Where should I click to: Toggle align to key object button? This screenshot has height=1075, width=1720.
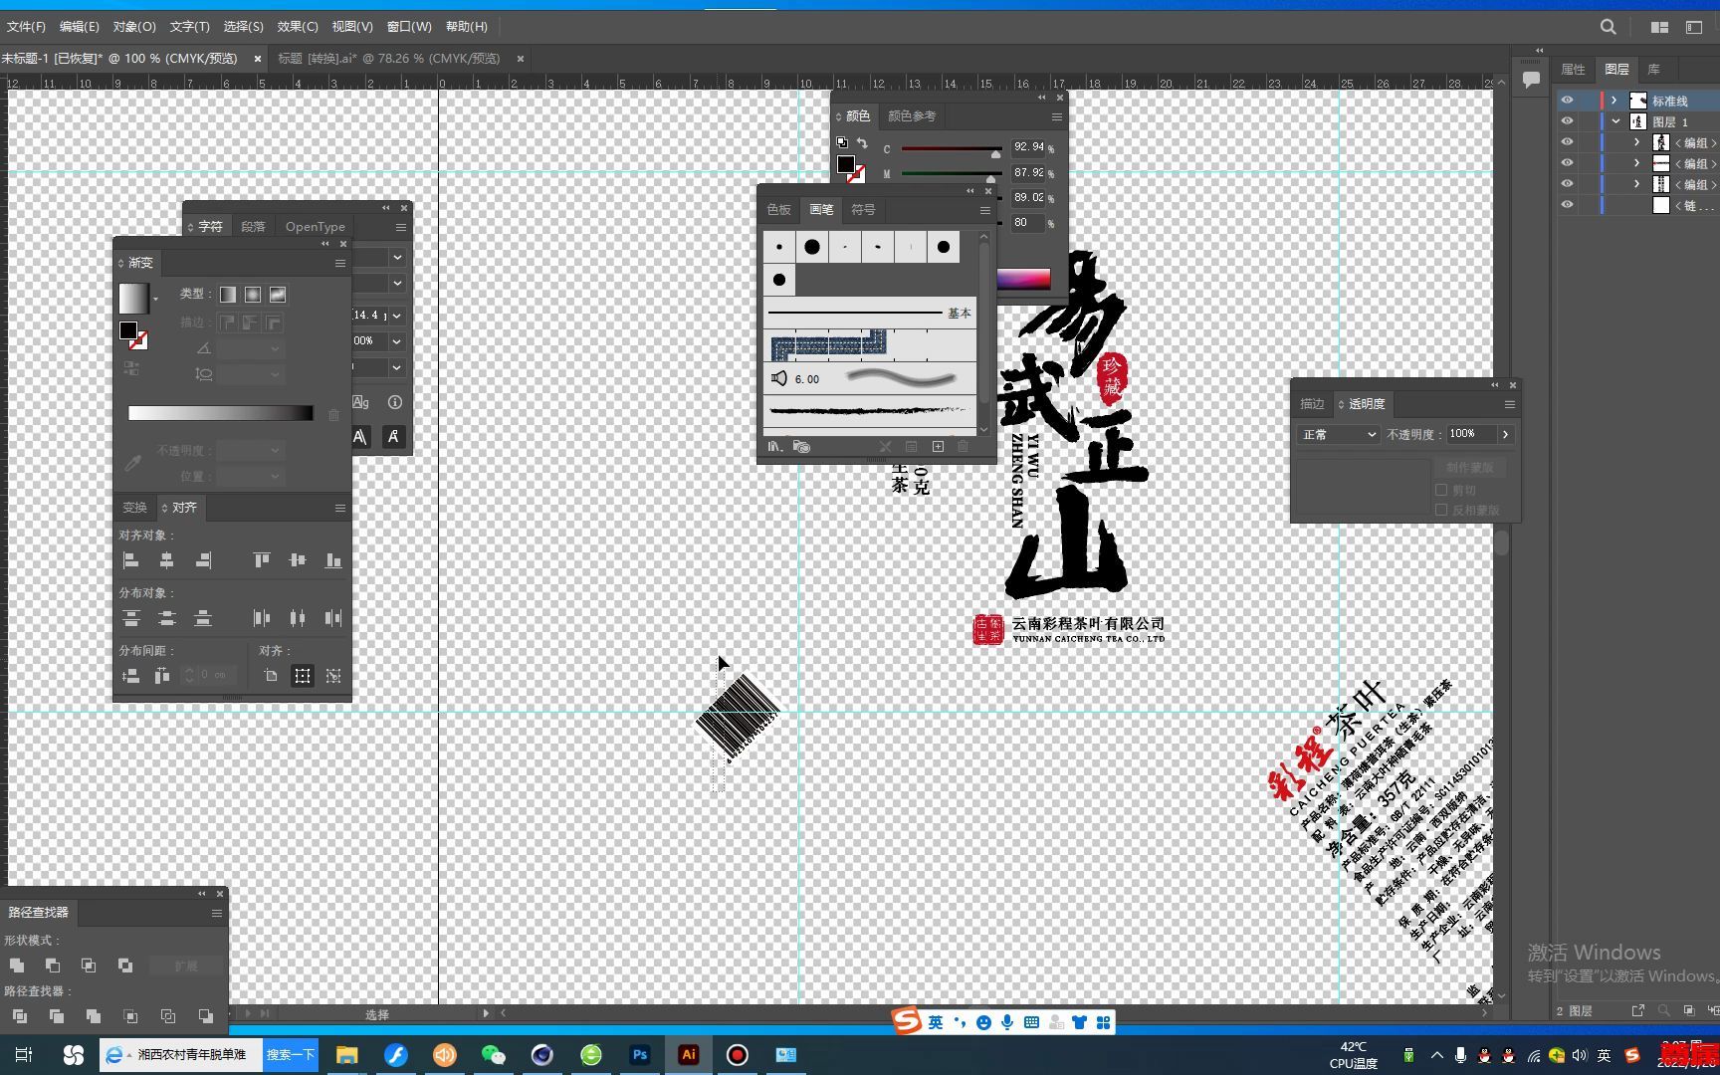(333, 676)
